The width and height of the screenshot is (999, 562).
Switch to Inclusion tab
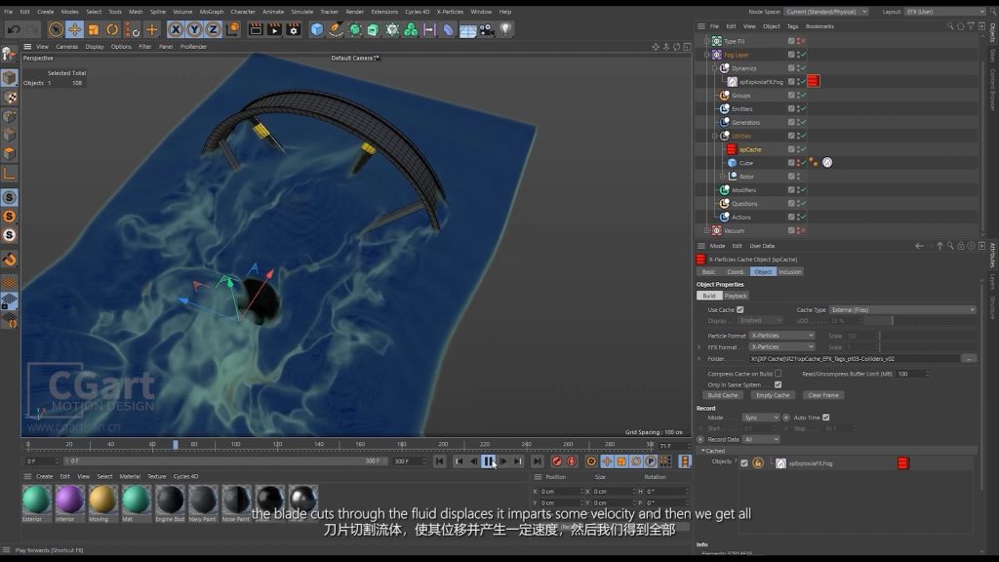pos(789,271)
